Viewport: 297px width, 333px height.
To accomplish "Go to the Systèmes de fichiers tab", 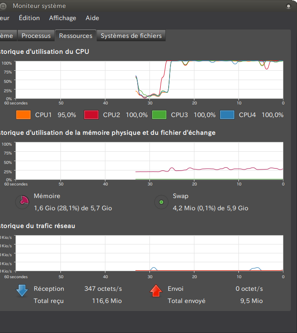I will pyautogui.click(x=131, y=36).
